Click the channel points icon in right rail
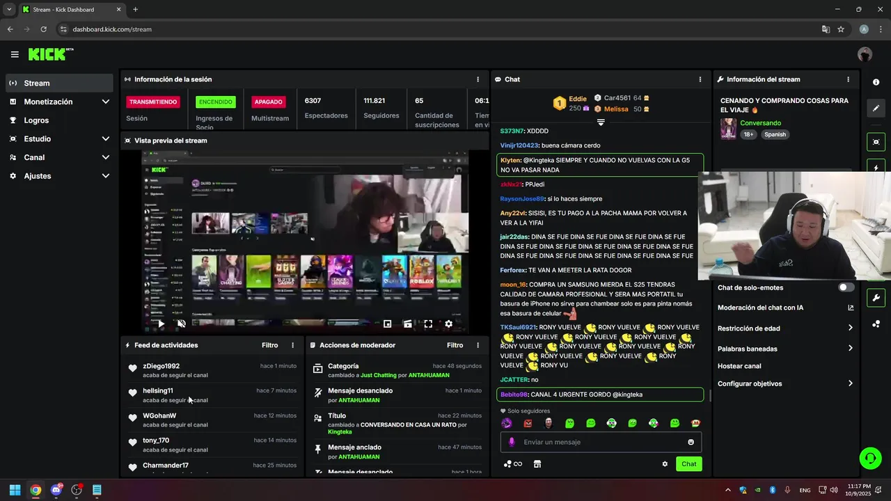The height and width of the screenshot is (501, 891). [x=876, y=324]
